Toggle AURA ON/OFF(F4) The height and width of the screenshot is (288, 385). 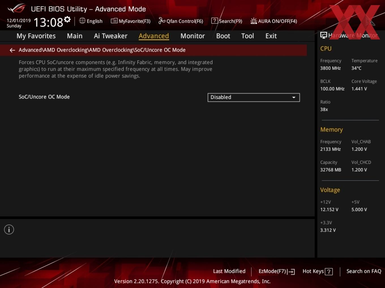point(274,21)
